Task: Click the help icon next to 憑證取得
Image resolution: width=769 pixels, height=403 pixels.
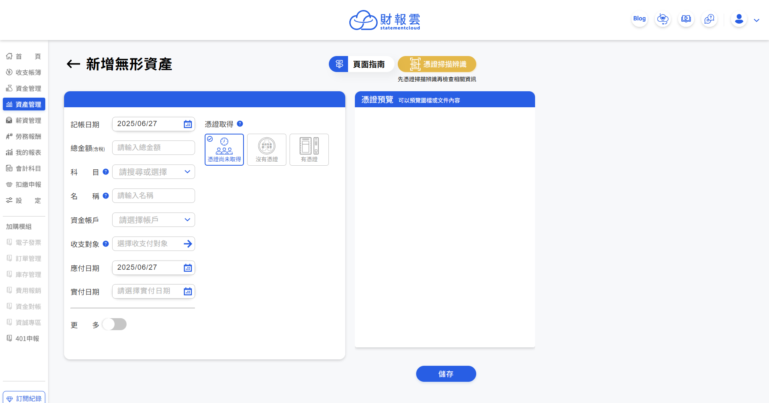Action: click(240, 124)
